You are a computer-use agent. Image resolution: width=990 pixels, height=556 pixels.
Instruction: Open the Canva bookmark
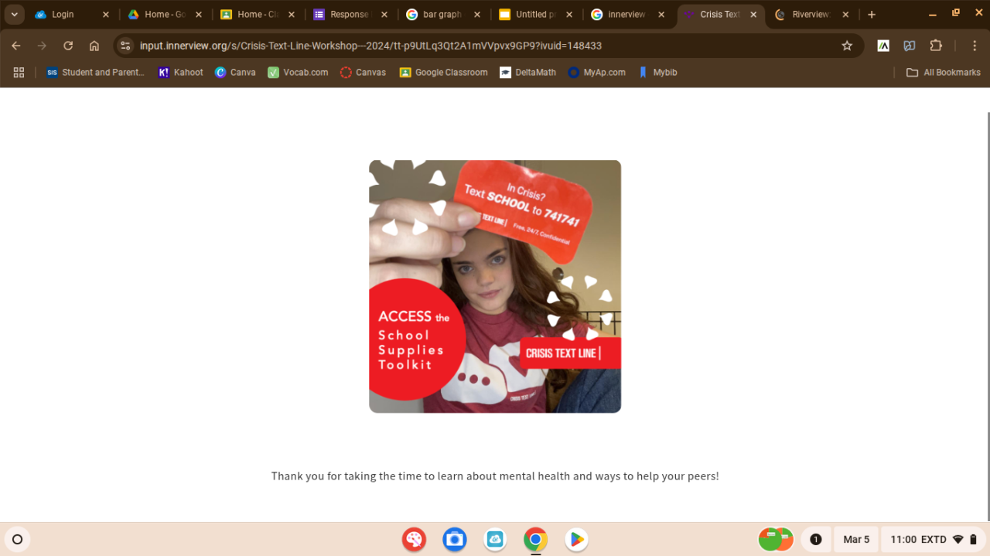click(x=235, y=72)
